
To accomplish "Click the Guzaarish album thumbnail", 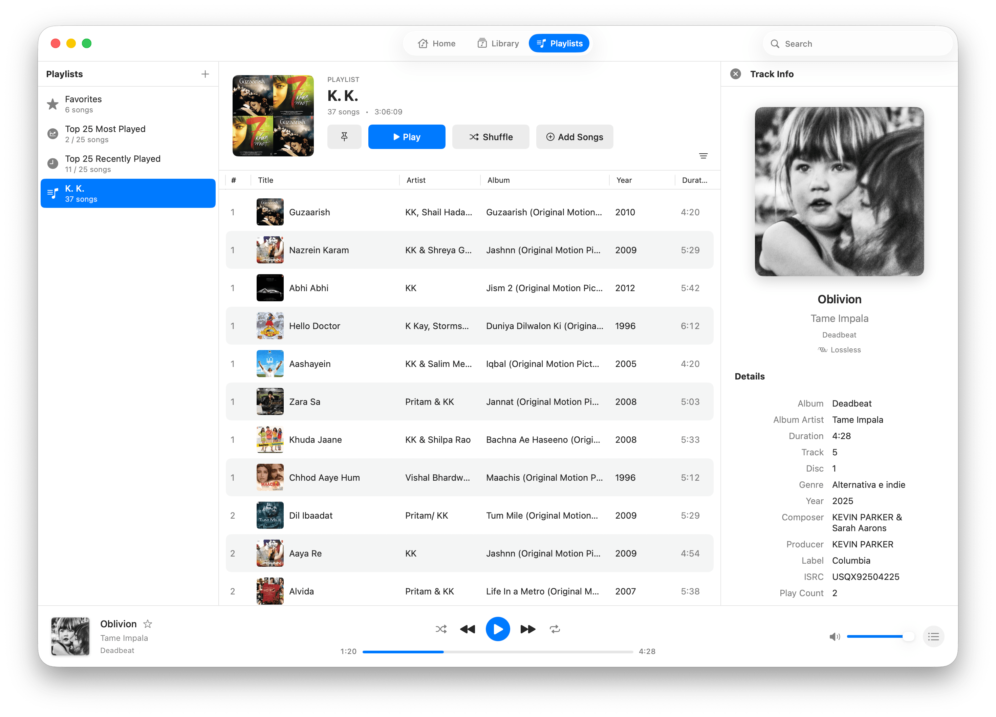I will tap(270, 212).
